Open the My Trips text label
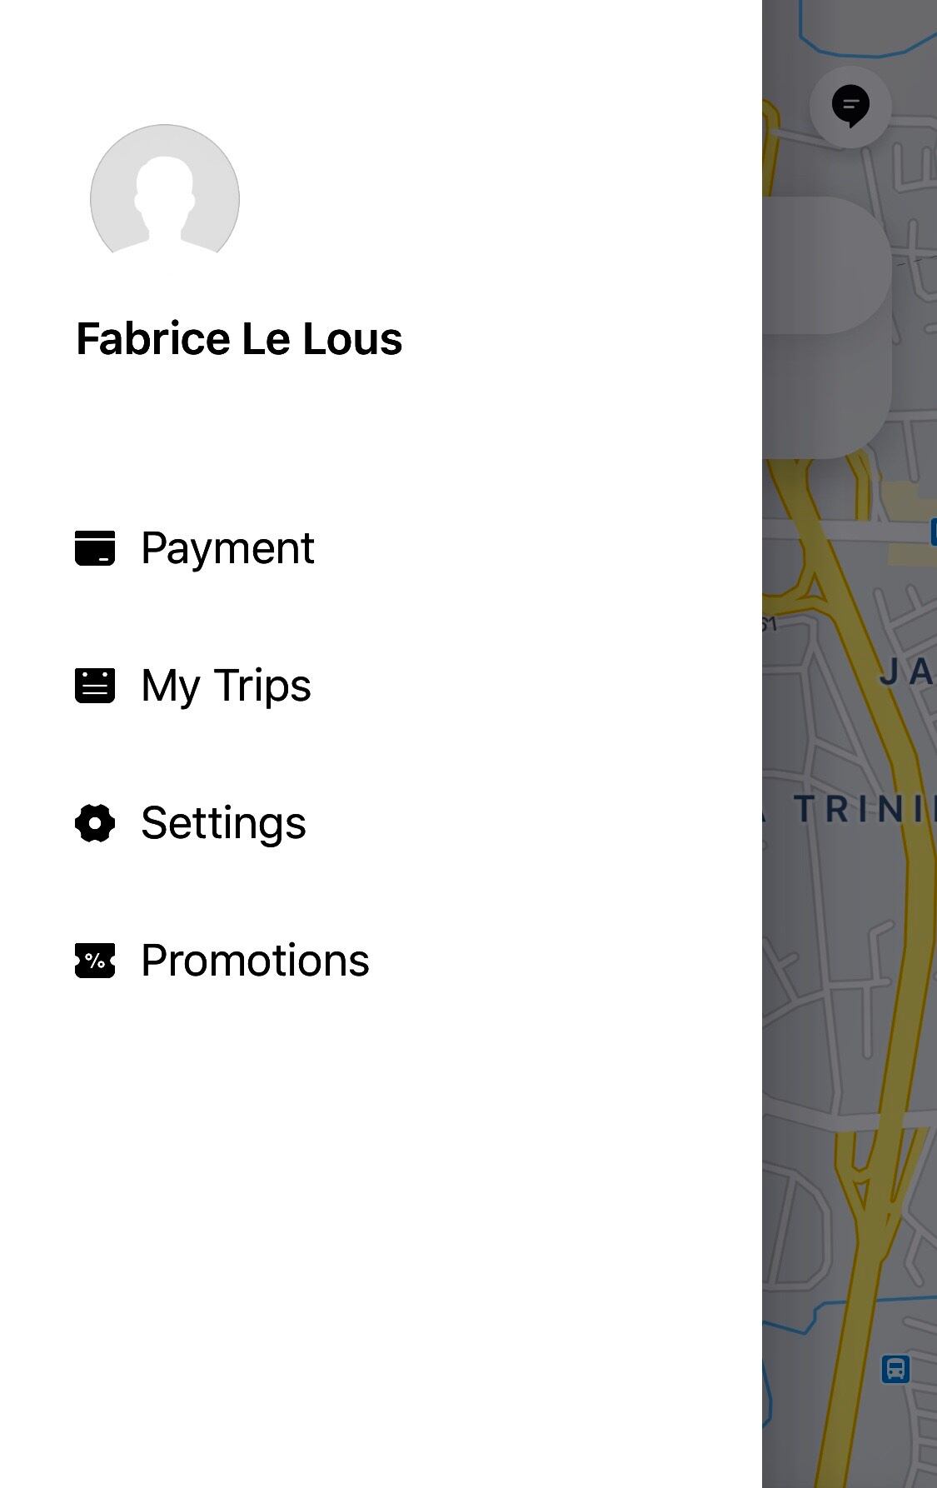 click(226, 686)
